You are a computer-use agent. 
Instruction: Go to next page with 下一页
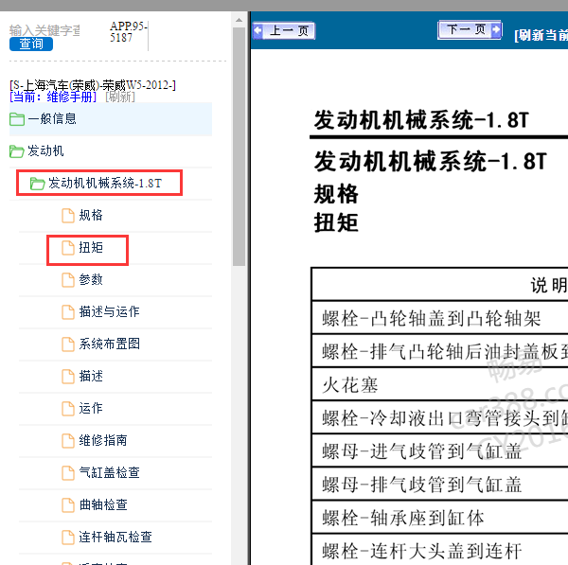pyautogui.click(x=470, y=29)
